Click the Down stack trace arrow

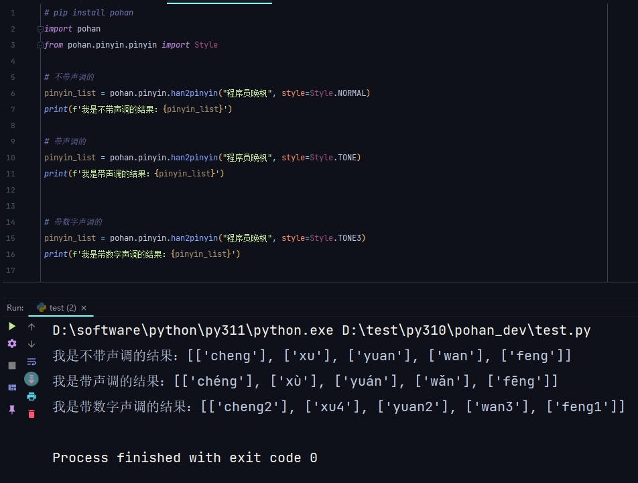31,344
